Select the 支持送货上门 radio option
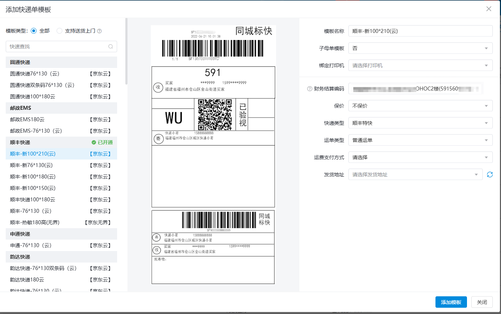The width and height of the screenshot is (501, 314). tap(59, 31)
